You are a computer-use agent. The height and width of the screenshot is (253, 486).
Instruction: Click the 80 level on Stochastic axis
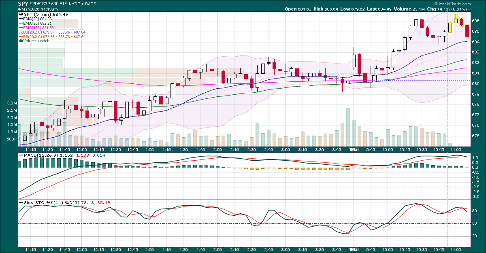(475, 211)
